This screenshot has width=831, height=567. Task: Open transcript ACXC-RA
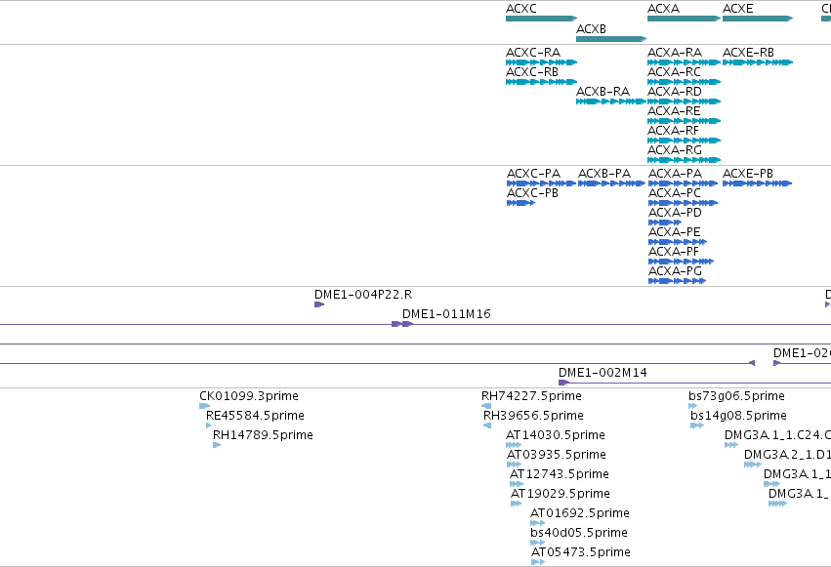pos(541,62)
